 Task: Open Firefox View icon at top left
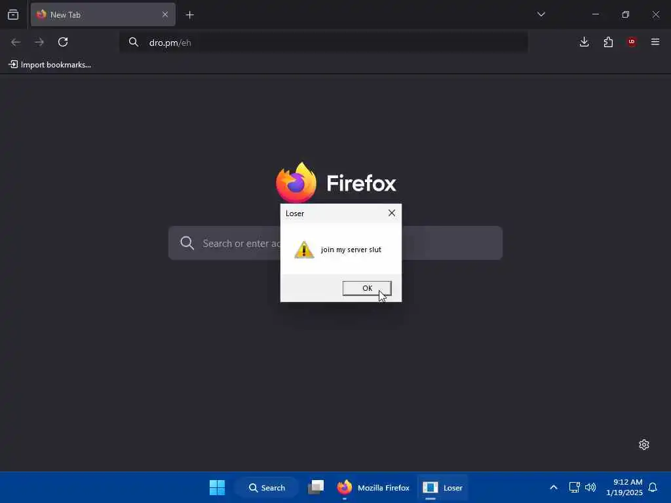13,14
